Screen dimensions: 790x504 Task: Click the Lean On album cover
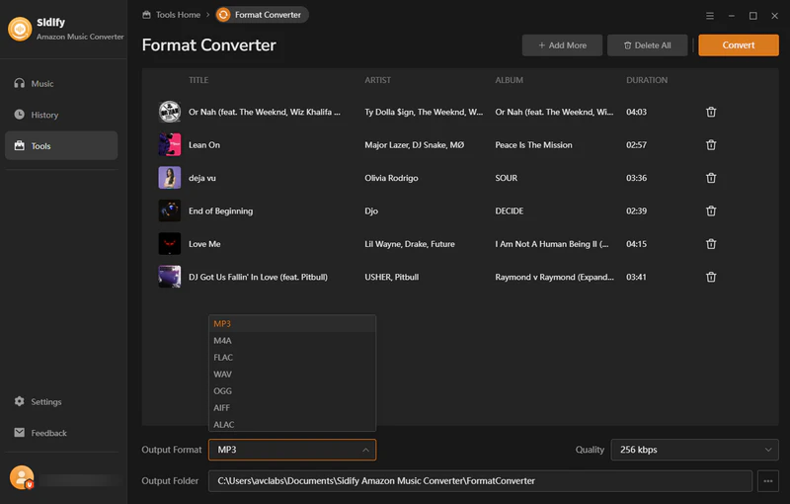tap(170, 144)
